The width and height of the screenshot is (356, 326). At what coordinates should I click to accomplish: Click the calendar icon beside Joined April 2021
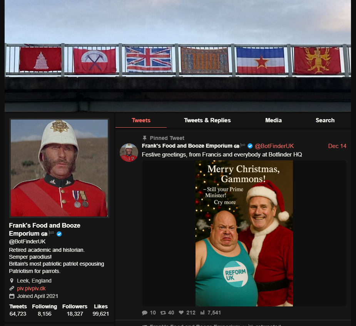(12, 296)
